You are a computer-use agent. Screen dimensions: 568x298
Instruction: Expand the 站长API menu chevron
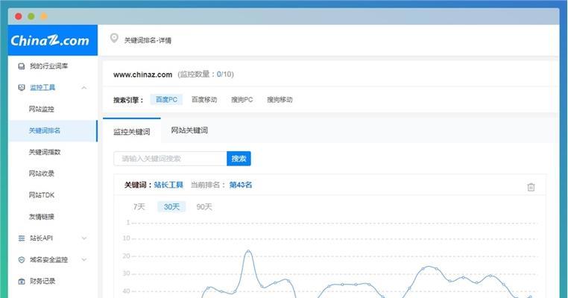coord(84,238)
